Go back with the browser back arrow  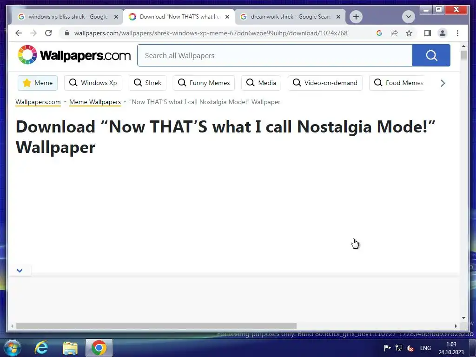tap(19, 33)
